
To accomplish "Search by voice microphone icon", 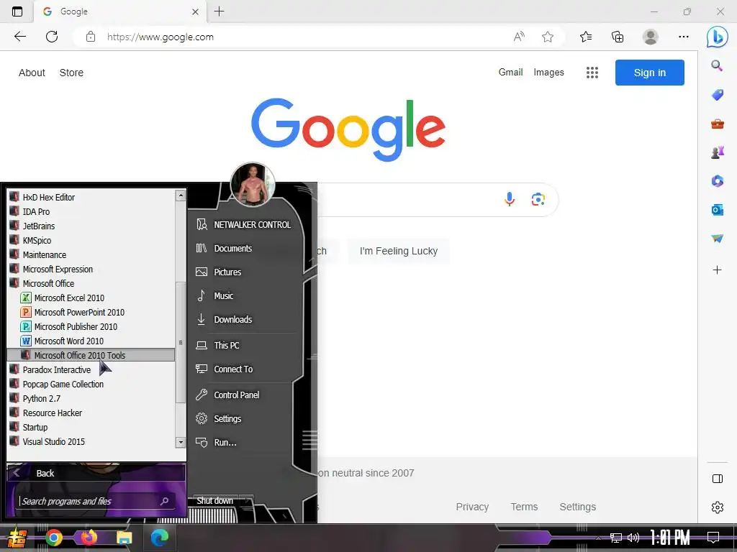I will point(509,200).
